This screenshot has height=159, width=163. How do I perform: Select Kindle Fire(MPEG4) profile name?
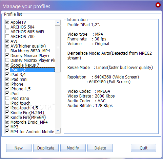click(28, 118)
